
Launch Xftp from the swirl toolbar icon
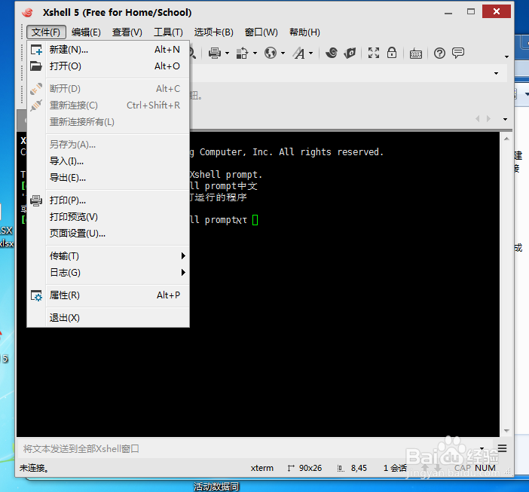coord(332,53)
